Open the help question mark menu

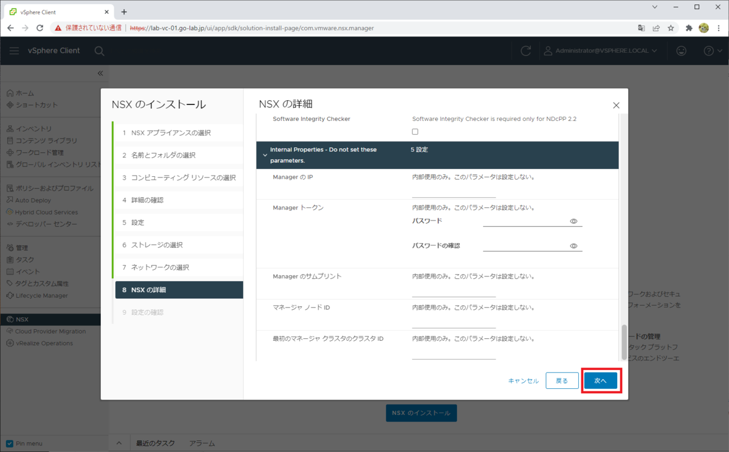[x=712, y=51]
